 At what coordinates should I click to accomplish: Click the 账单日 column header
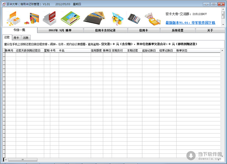(x=107, y=51)
